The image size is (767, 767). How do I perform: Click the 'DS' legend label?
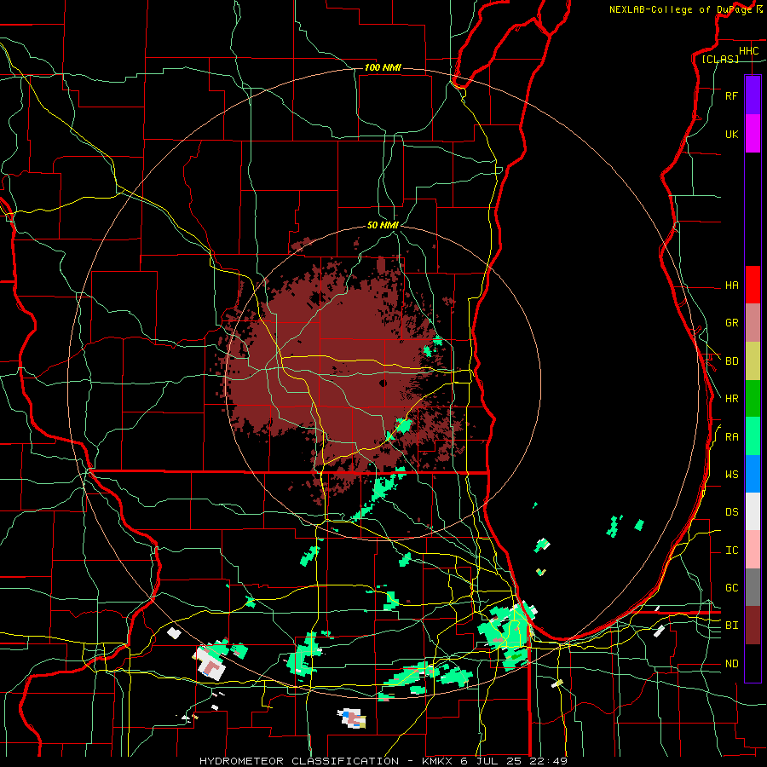tap(731, 512)
